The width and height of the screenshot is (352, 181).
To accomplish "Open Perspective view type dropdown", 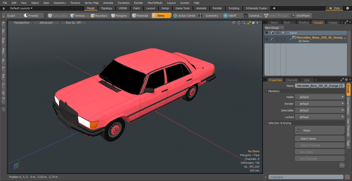I will 22,23.
